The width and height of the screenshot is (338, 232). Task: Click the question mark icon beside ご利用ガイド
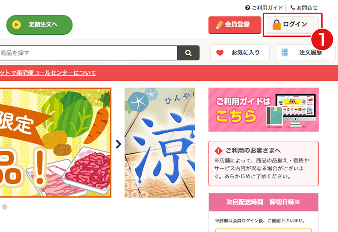pyautogui.click(x=248, y=8)
